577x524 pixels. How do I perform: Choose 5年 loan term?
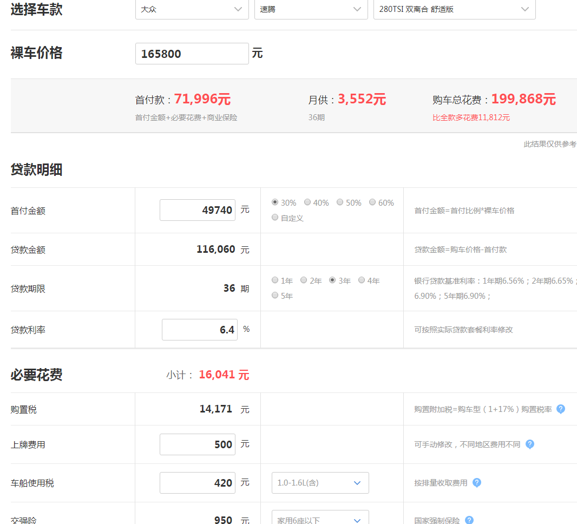click(275, 295)
